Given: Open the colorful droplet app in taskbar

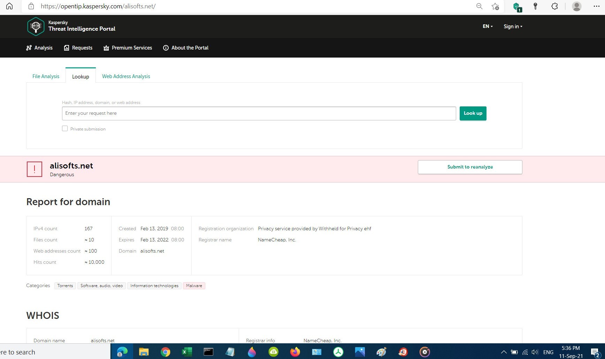Looking at the screenshot, I should (252, 352).
